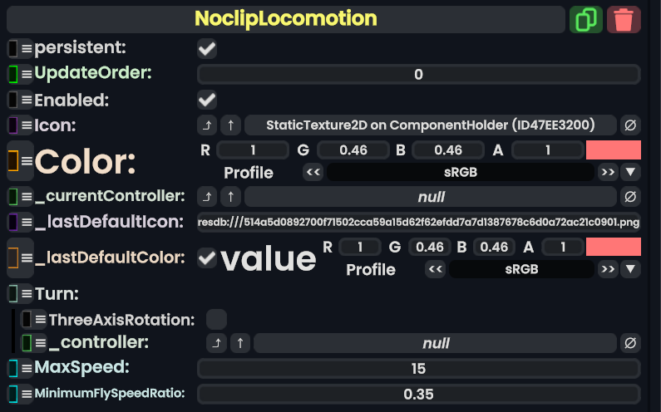The height and width of the screenshot is (412, 661).
Task: Click the hamburger handle beside ThreeAxisRotation
Action: [x=41, y=319]
